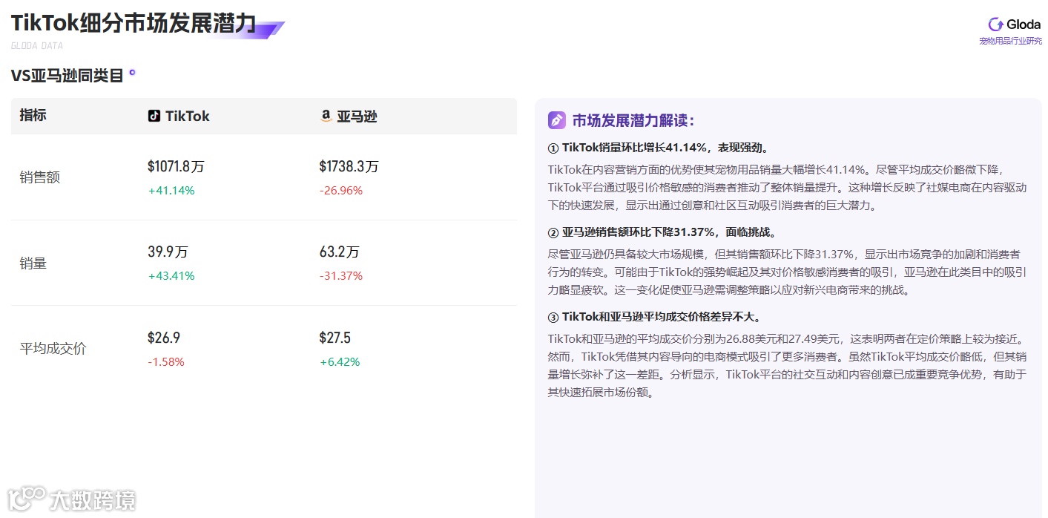This screenshot has width=1048, height=518.
Task: Click the TikTok sales value $1071.8万
Action: click(176, 167)
